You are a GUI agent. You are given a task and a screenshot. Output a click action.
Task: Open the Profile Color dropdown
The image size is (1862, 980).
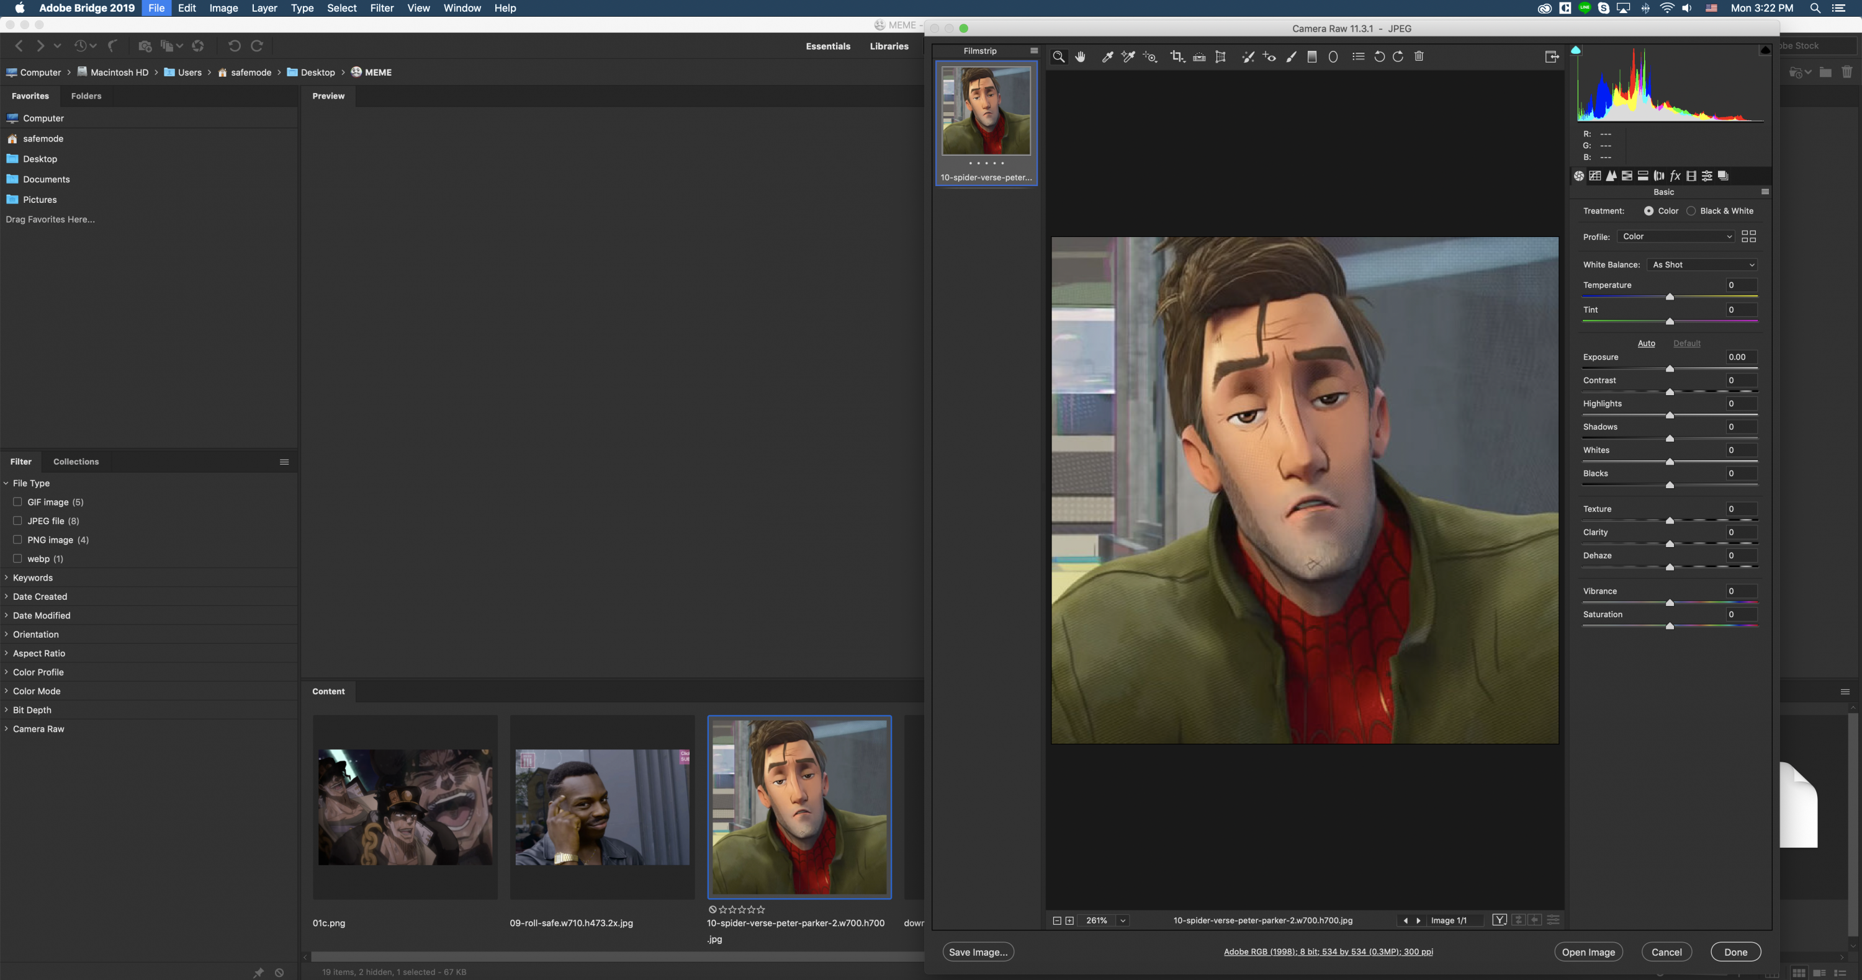coord(1676,237)
